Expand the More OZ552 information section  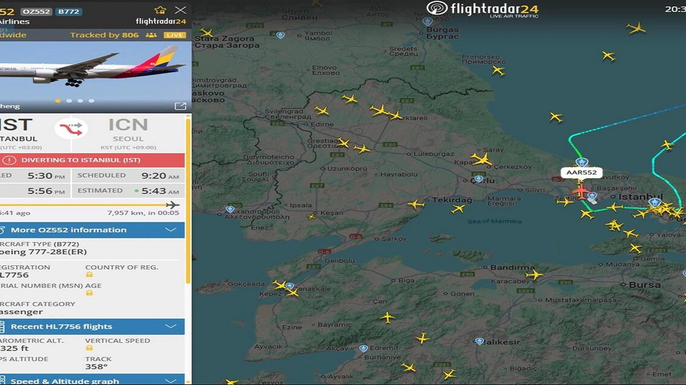92,230
